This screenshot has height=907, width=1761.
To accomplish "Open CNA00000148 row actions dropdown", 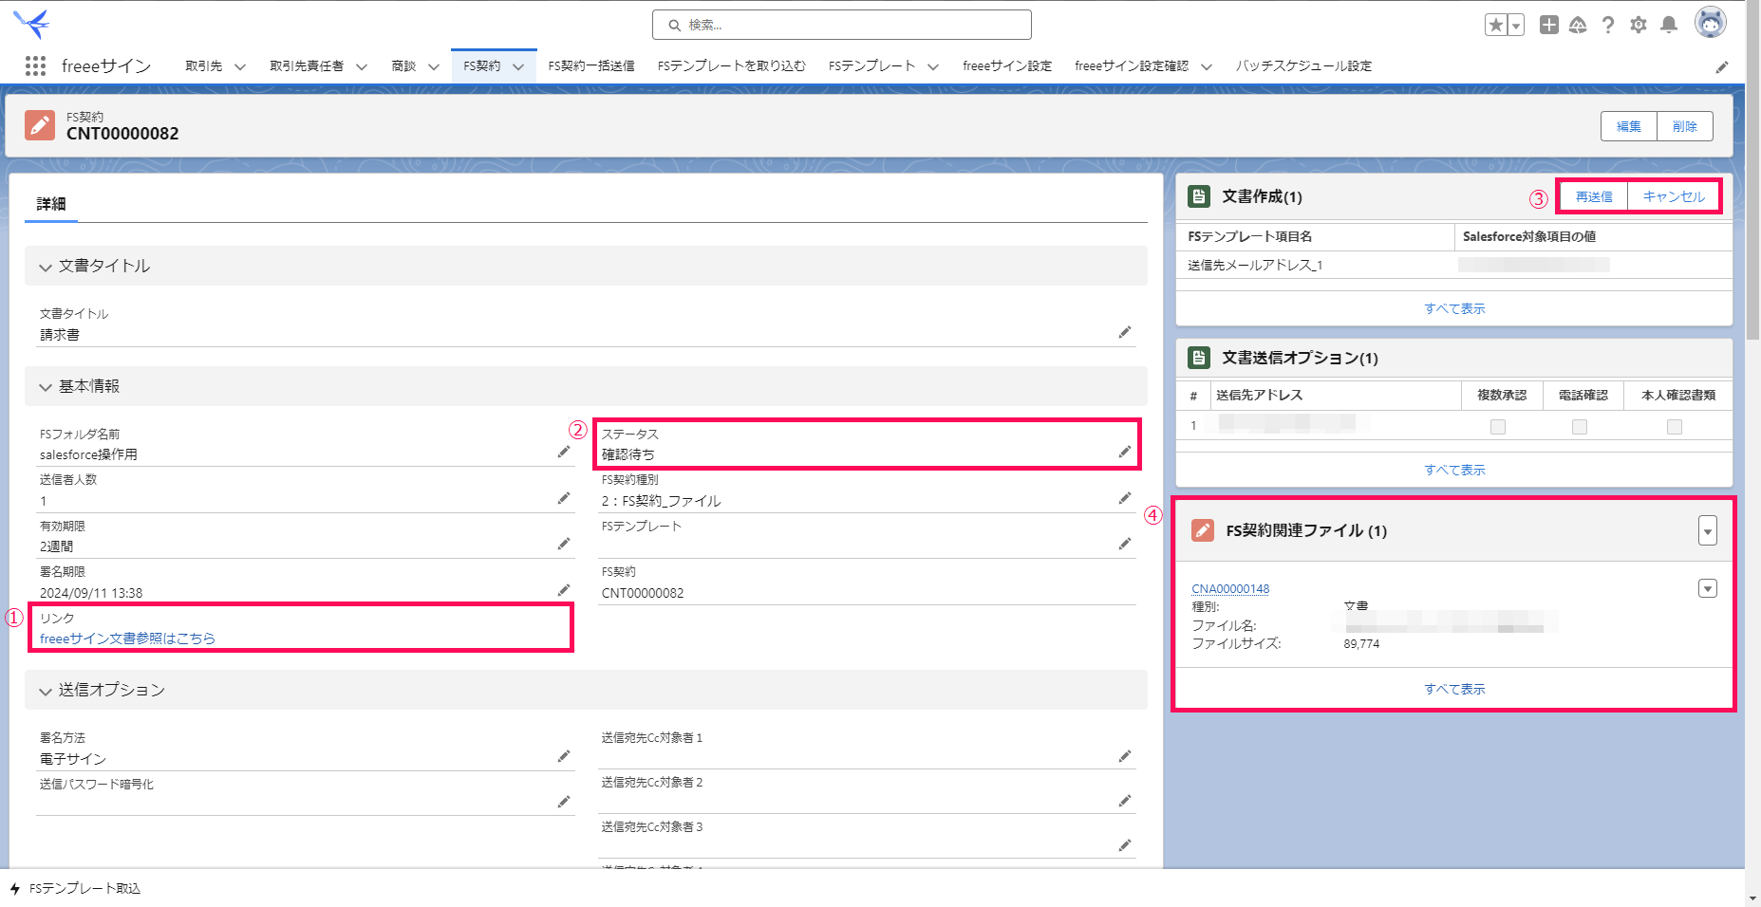I will (x=1708, y=588).
